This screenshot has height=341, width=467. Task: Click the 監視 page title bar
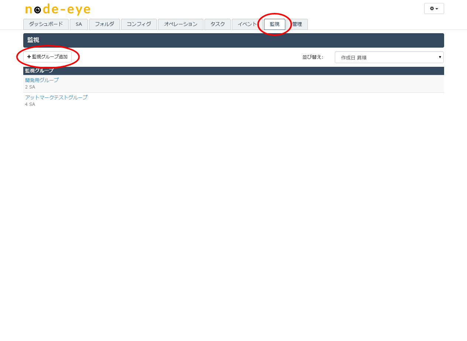click(x=234, y=40)
